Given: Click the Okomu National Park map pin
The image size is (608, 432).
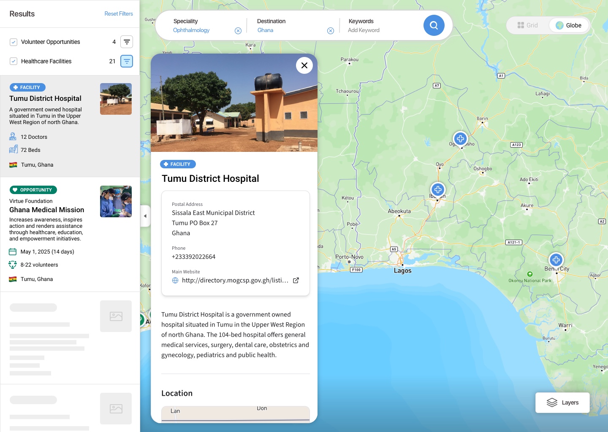Looking at the screenshot, I should 530,274.
